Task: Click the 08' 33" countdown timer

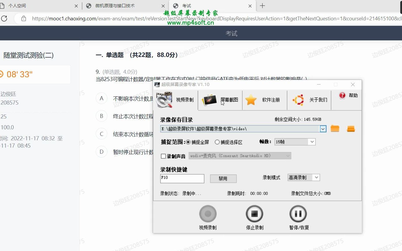Action: (x=19, y=74)
